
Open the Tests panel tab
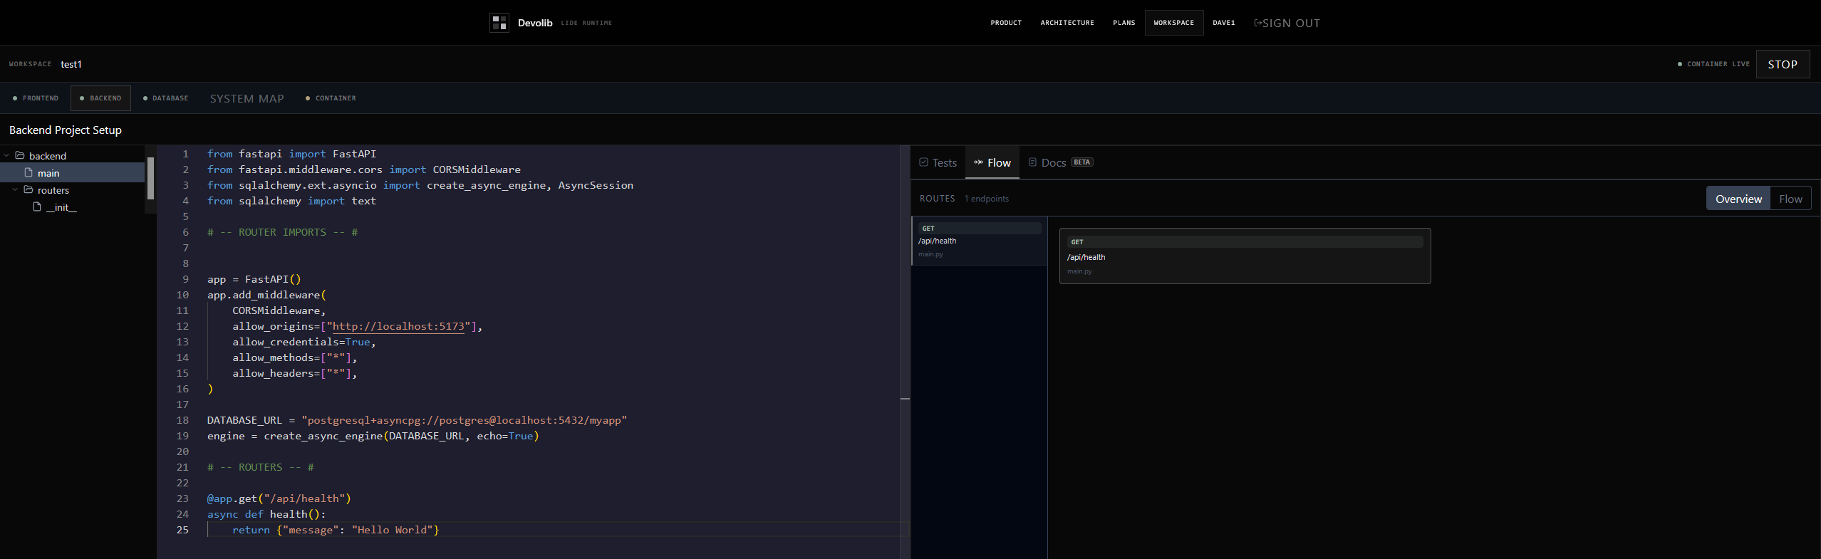click(x=938, y=162)
